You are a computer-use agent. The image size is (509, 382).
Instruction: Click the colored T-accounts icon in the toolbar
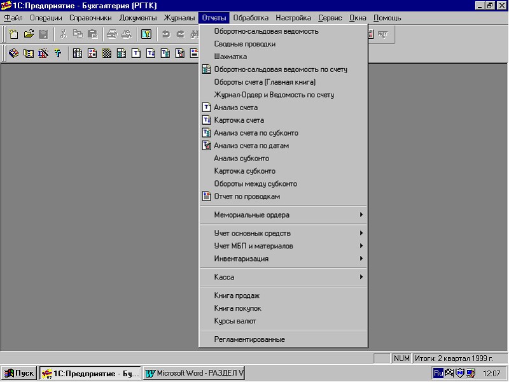(58, 53)
